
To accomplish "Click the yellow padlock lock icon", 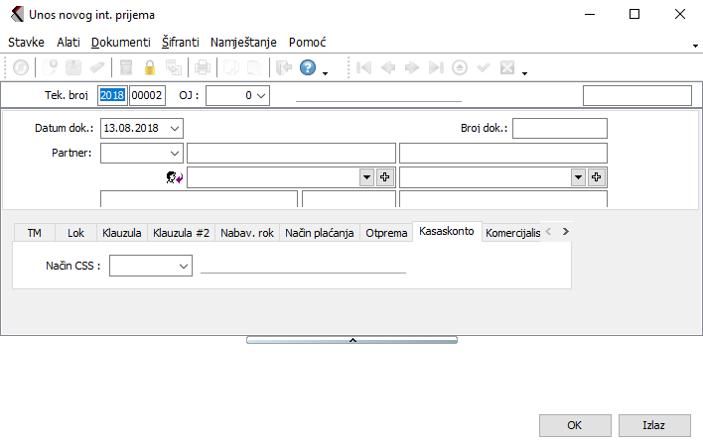I will (x=150, y=68).
